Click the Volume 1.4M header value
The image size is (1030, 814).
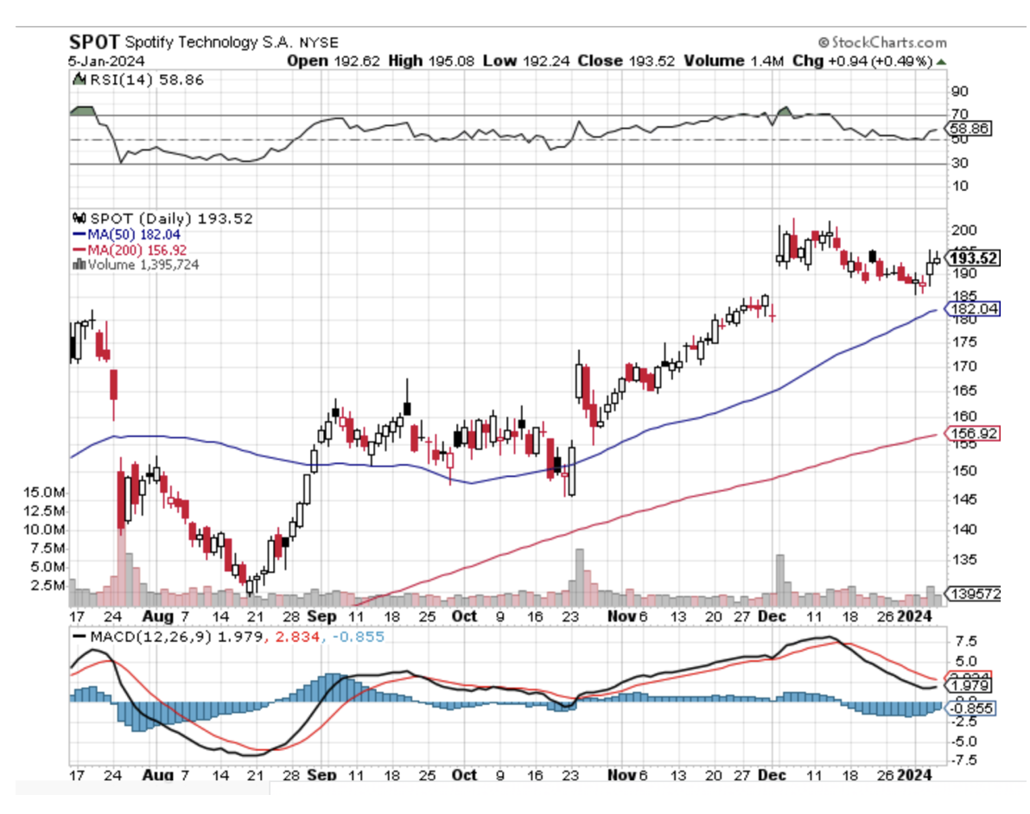click(x=734, y=61)
